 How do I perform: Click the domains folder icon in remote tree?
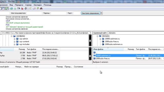100,36
